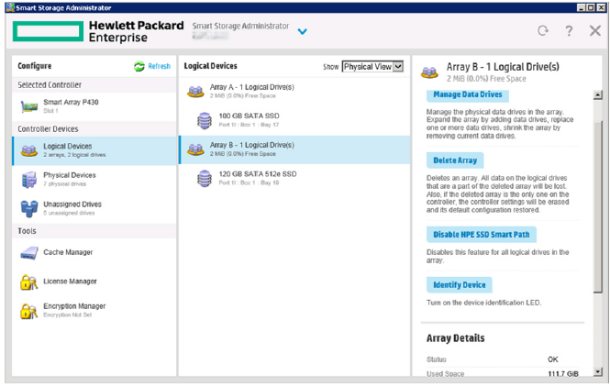Click the 120 GB SATA 512e SSD icon

click(x=205, y=179)
